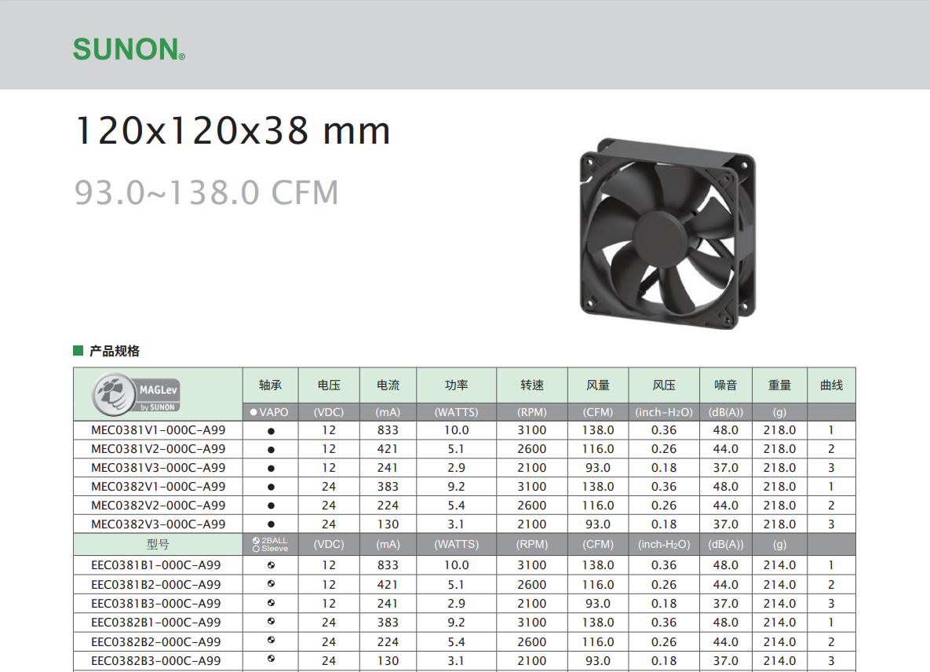Click the 0.18 pressure value for EEC0381B3
The height and width of the screenshot is (672, 930).
664,604
